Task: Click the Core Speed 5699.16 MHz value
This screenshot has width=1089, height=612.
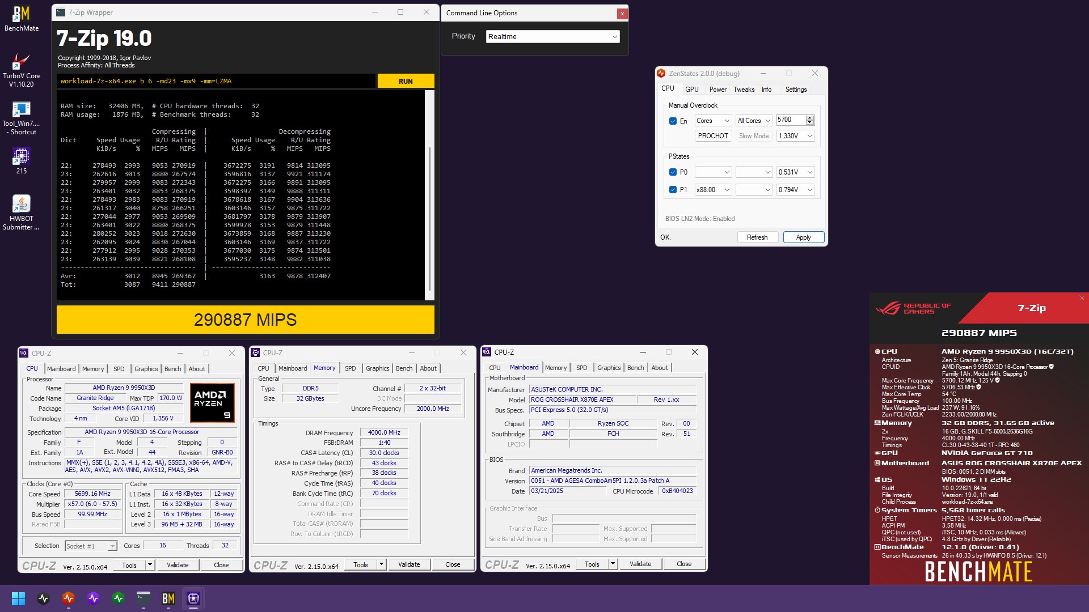Action: pyautogui.click(x=93, y=494)
